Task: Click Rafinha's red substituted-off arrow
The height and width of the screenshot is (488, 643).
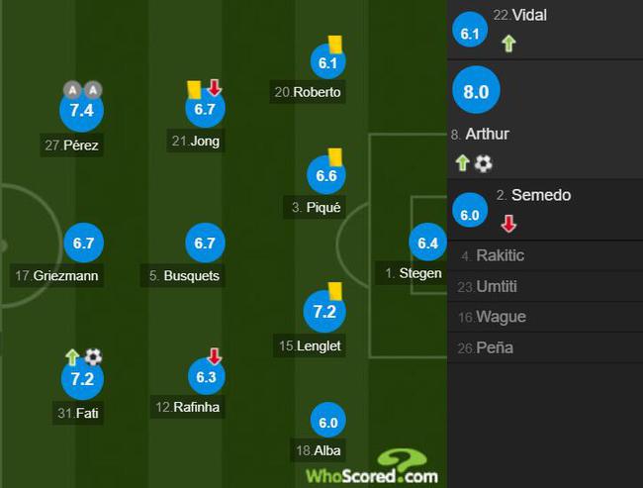Action: pyautogui.click(x=215, y=356)
